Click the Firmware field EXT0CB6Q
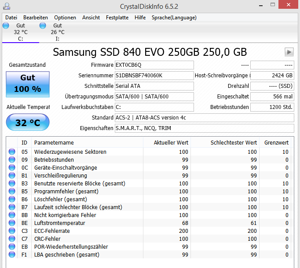 point(154,65)
